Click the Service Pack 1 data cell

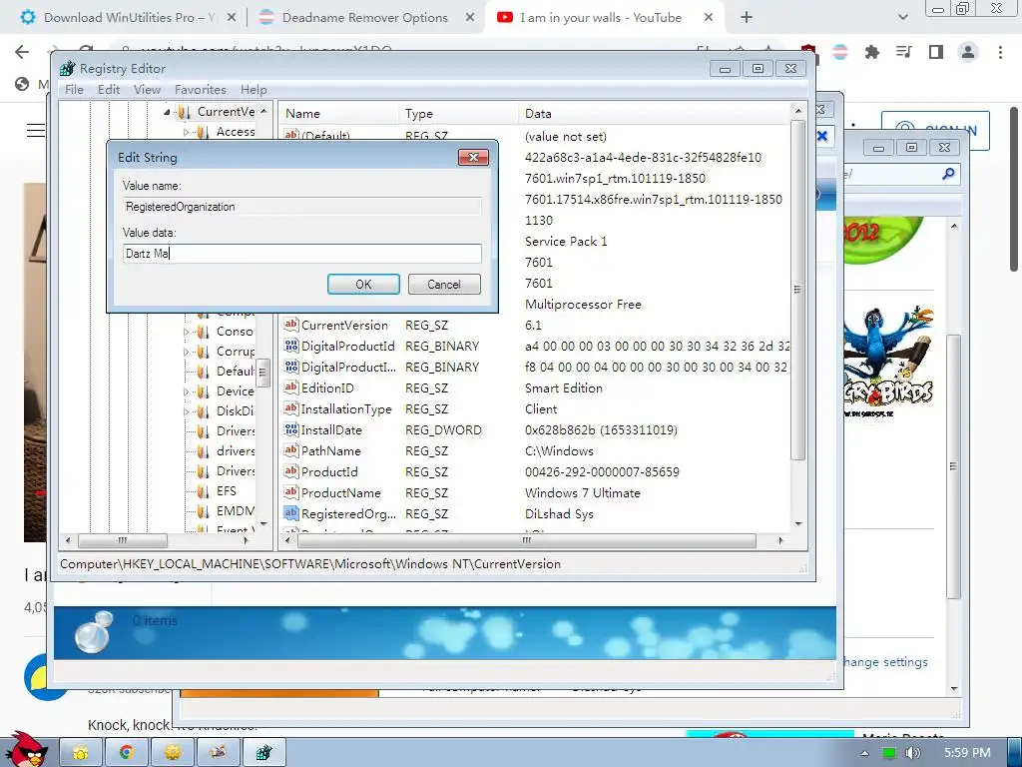click(x=566, y=242)
